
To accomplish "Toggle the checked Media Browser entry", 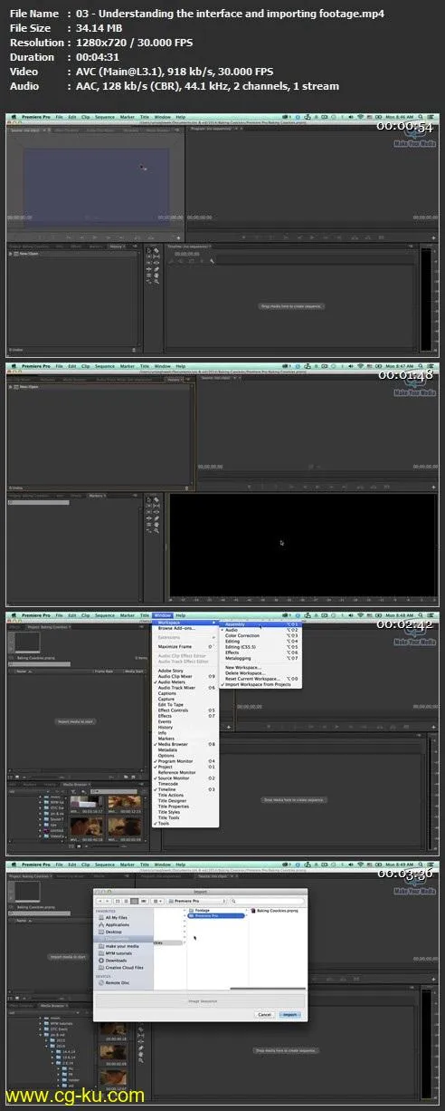I will pos(185,744).
